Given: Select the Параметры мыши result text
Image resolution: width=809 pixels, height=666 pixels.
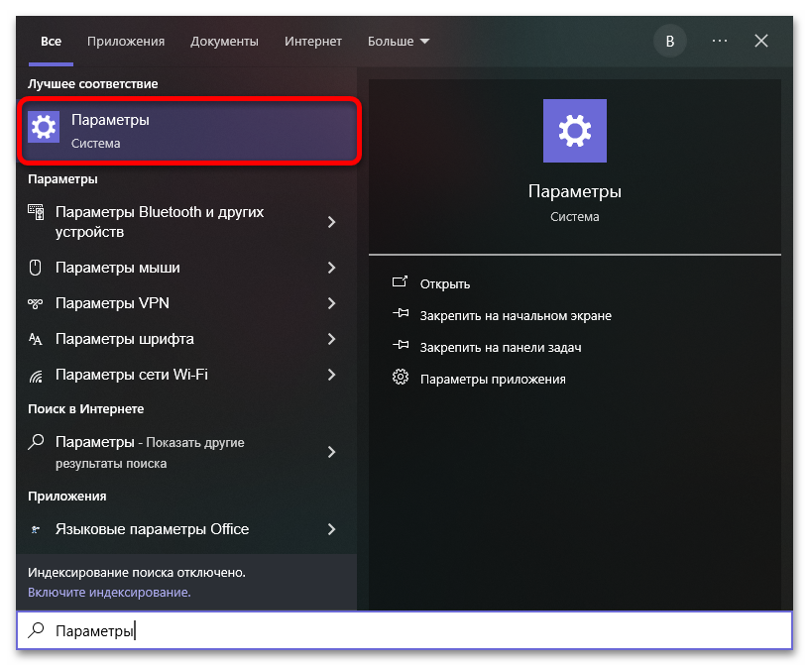Looking at the screenshot, I should point(118,268).
